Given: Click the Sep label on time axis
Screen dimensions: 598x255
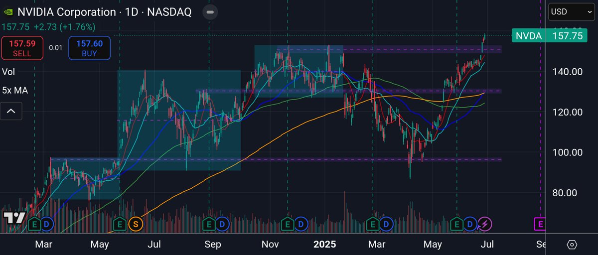Looking at the screenshot, I should (213, 245).
